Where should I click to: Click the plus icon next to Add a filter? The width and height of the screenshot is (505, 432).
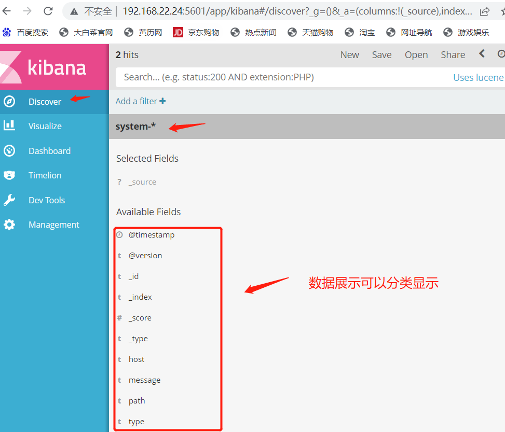162,101
